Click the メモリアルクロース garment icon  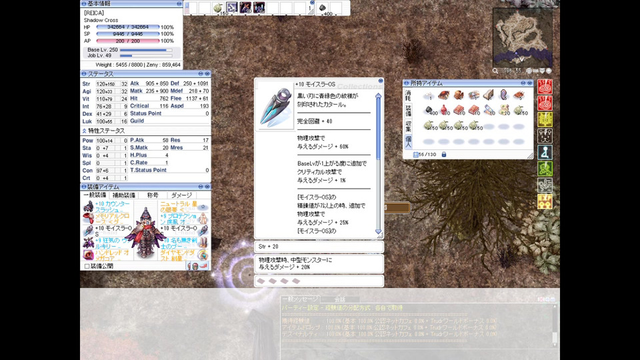(88, 219)
